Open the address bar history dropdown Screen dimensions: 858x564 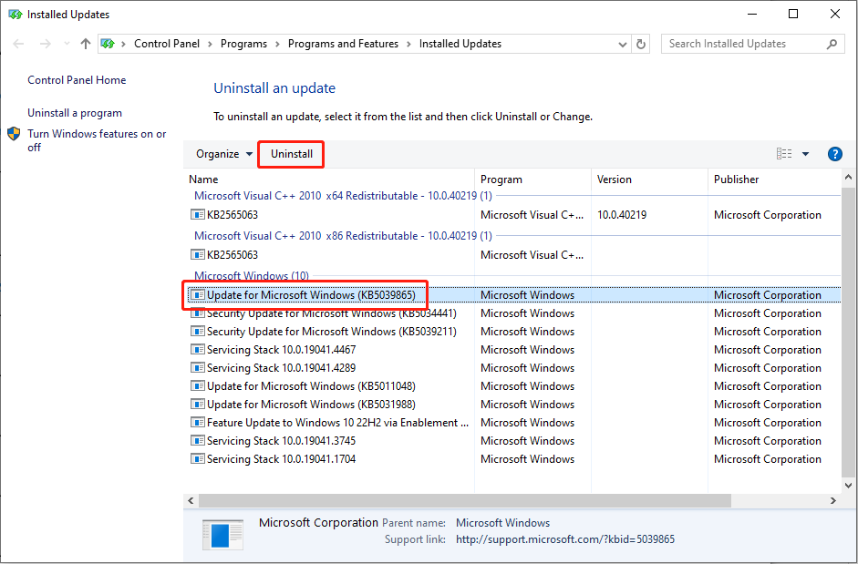622,45
